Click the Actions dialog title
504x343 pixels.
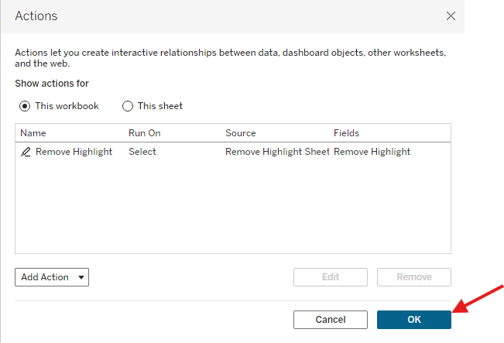36,15
